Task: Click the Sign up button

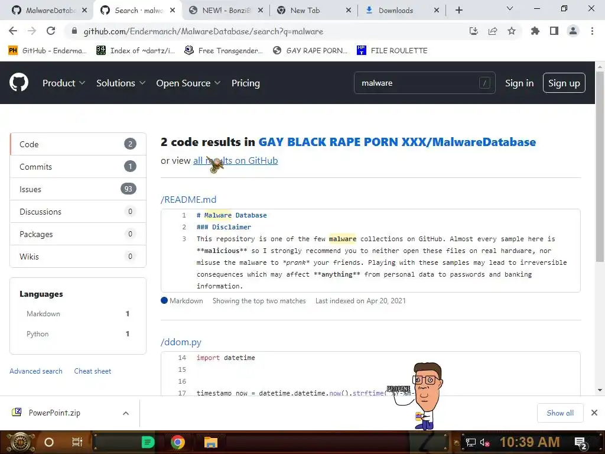Action: click(564, 83)
